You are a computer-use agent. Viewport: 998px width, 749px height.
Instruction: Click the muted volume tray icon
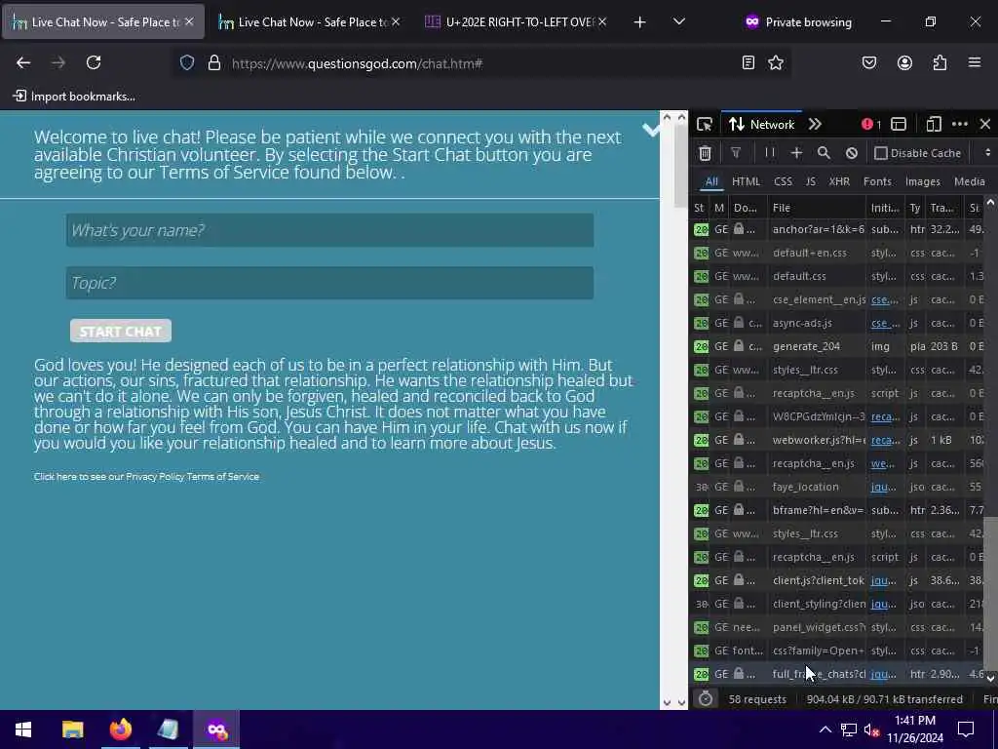872,729
